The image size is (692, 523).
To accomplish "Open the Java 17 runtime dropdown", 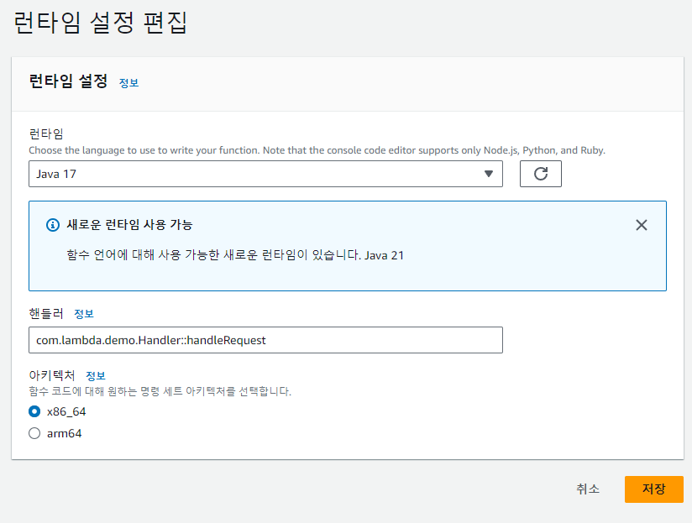I will coord(265,174).
